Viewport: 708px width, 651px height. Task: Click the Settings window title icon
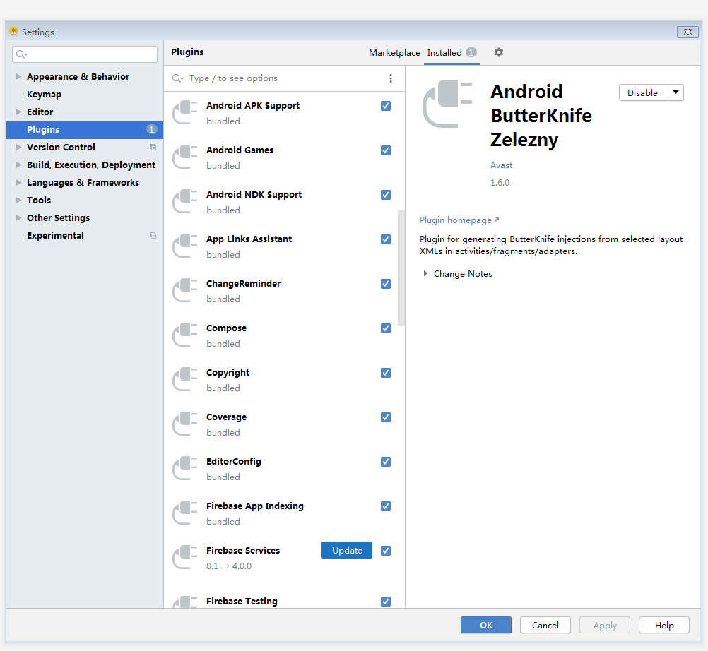click(x=13, y=32)
